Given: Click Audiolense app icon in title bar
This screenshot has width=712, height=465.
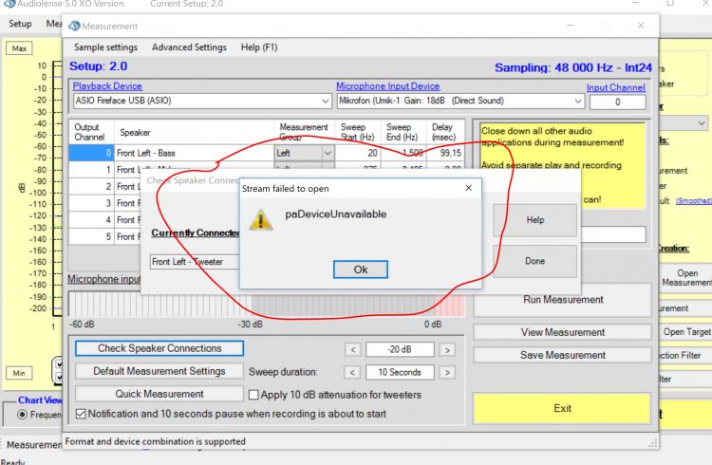Looking at the screenshot, I should coord(9,4).
